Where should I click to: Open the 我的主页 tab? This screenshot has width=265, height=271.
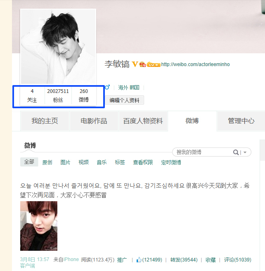[x=45, y=121]
